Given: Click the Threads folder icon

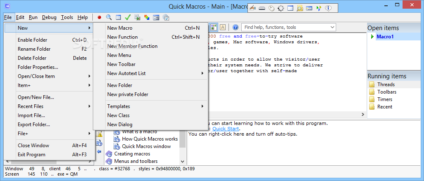Looking at the screenshot, I should (x=372, y=85).
